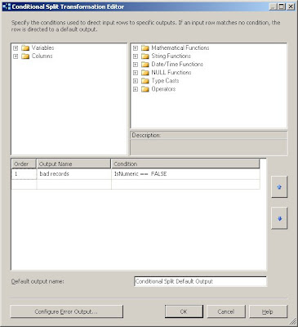This screenshot has width=298, height=327.
Task: Move condition up with blue up arrow
Action: point(279,187)
